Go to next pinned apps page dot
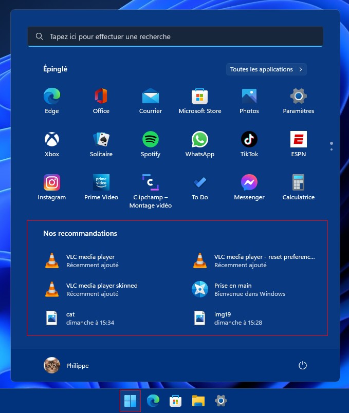This screenshot has width=349, height=413. tap(332, 149)
